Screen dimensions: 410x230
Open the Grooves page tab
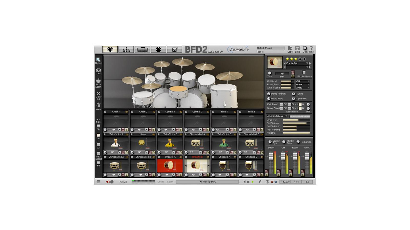(142, 49)
